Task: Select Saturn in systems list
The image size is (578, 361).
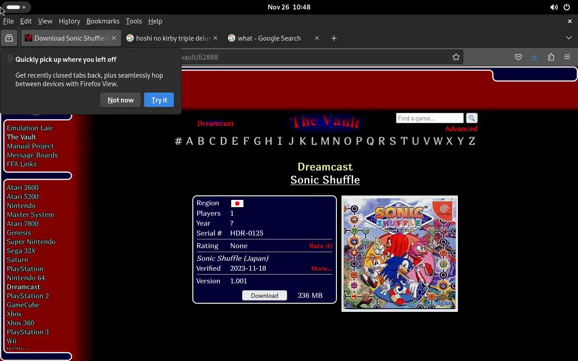Action: pos(17,260)
